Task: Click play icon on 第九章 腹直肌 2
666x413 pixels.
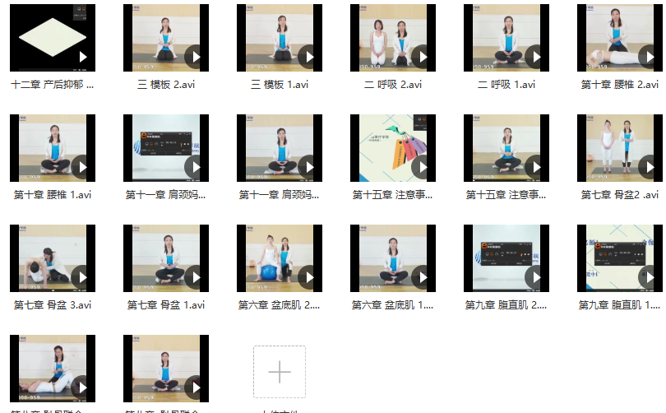Action: click(535, 277)
